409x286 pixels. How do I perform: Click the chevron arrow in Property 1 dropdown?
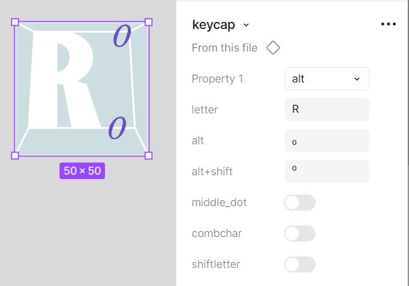tap(357, 79)
